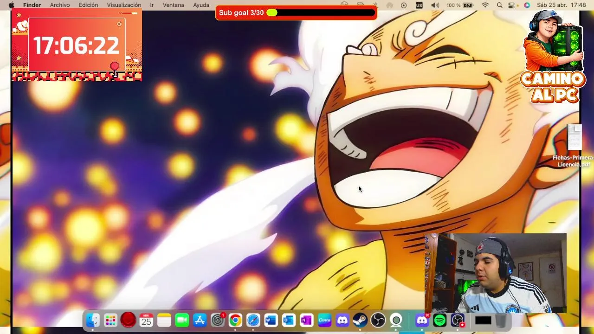594x334 pixels.
Task: Open Launchpad in the Dock
Action: (x=110, y=320)
